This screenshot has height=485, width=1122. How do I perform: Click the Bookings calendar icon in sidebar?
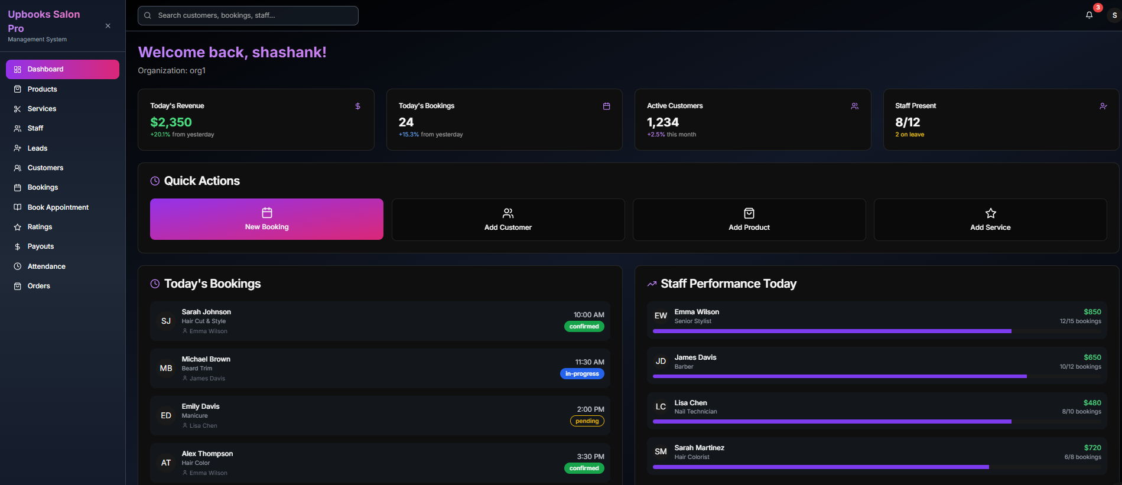click(17, 187)
